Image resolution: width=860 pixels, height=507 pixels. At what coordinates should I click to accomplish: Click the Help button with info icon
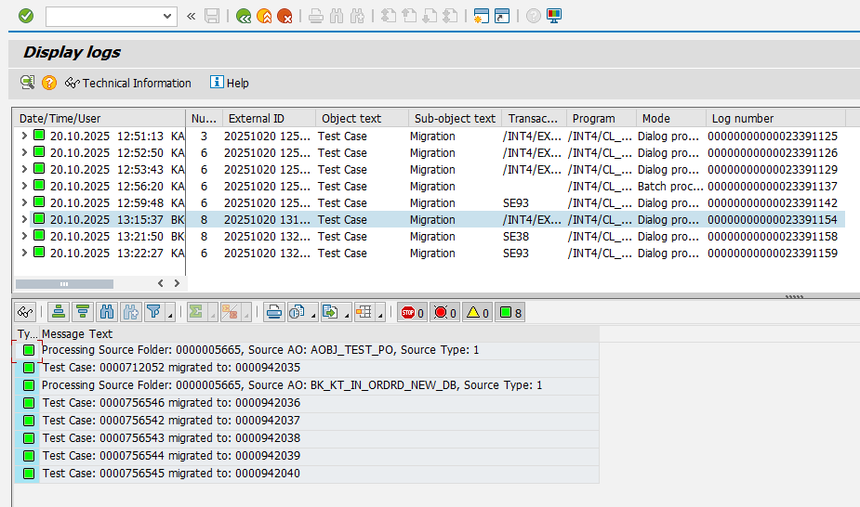pos(230,84)
